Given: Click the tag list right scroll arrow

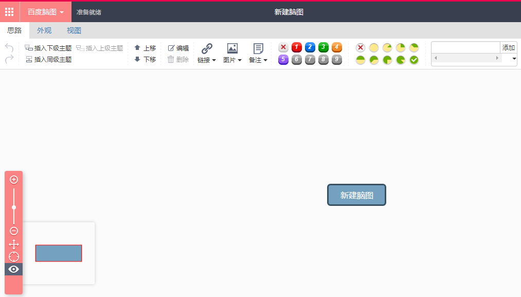Looking at the screenshot, I should pyautogui.click(x=497, y=58).
